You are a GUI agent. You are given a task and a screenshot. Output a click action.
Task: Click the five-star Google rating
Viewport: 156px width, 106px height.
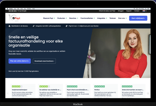[x=13, y=11]
